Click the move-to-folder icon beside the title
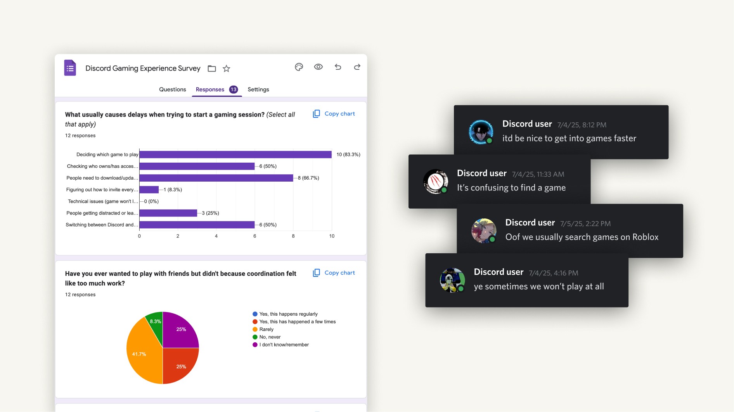The image size is (734, 412). click(212, 69)
